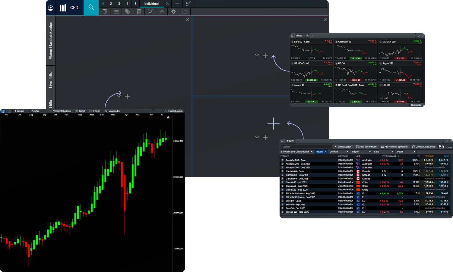This screenshot has height=272, width=453.
Task: Click Zurücksetzen to reset filters
Action: (x=343, y=147)
